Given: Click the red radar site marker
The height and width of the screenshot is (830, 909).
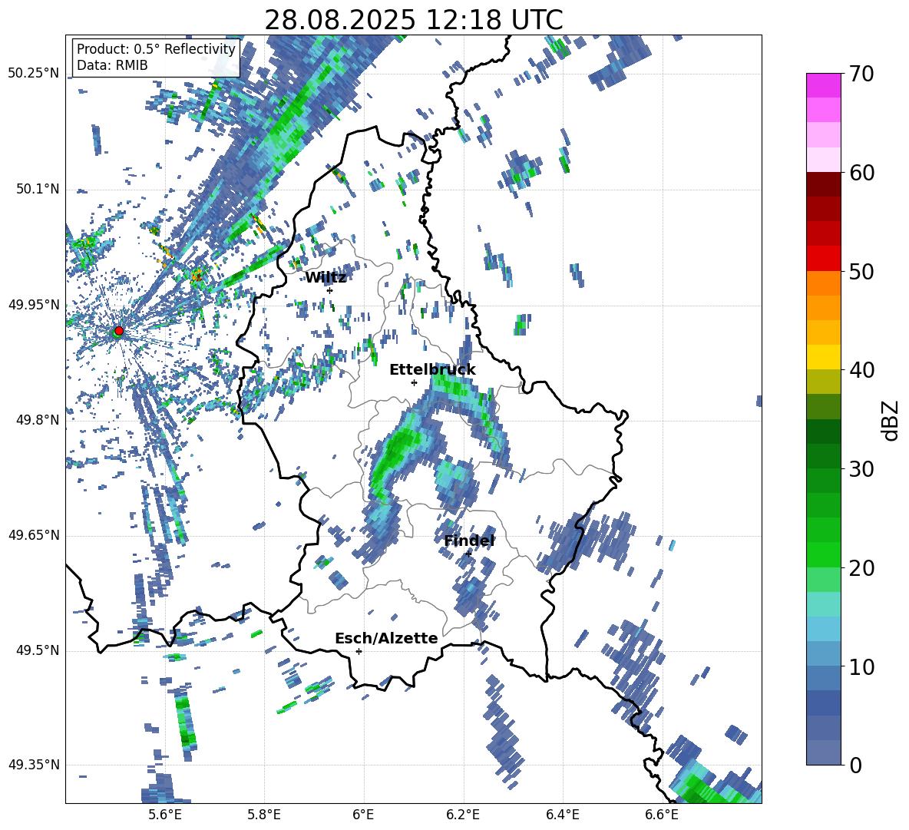Looking at the screenshot, I should click(119, 330).
